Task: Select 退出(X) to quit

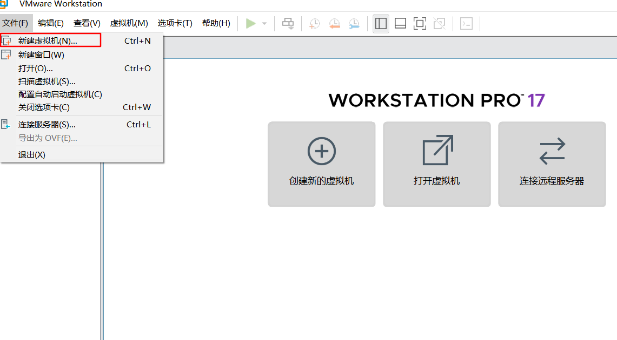Action: pyautogui.click(x=82, y=155)
